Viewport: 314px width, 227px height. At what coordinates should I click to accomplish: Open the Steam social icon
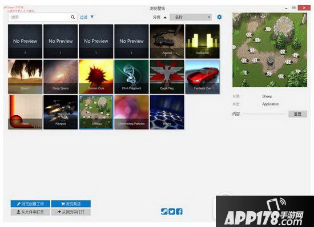coord(164,212)
